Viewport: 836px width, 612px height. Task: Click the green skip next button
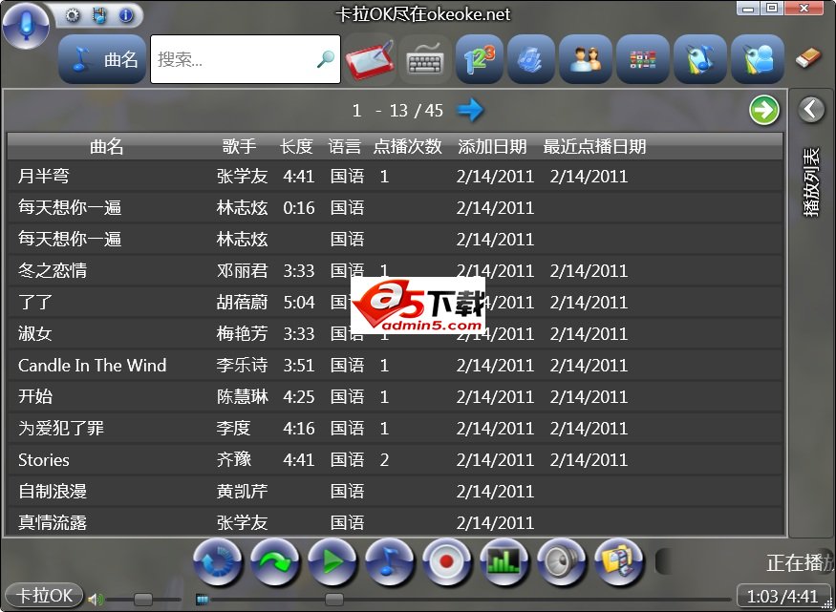(275, 562)
